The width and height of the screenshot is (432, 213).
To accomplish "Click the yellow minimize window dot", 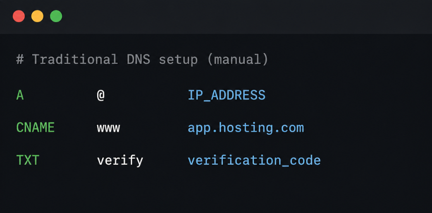I will coord(38,16).
